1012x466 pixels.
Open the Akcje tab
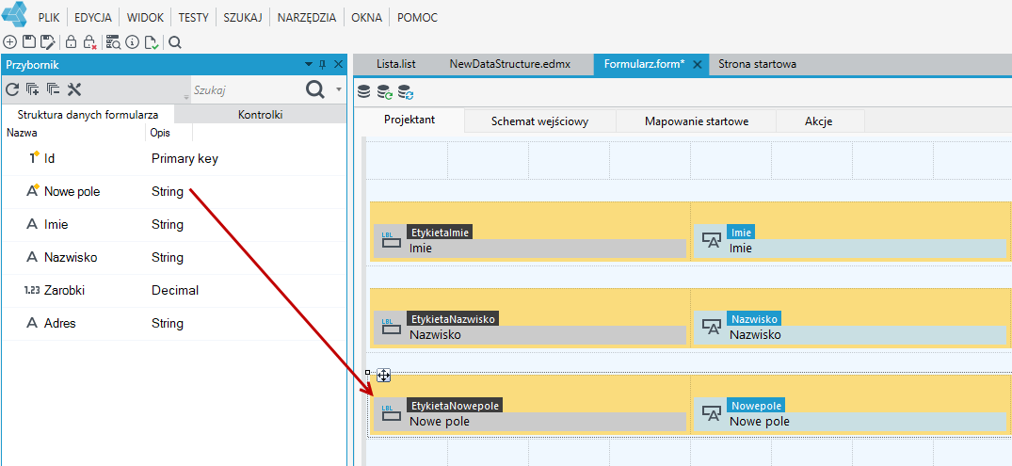[818, 121]
